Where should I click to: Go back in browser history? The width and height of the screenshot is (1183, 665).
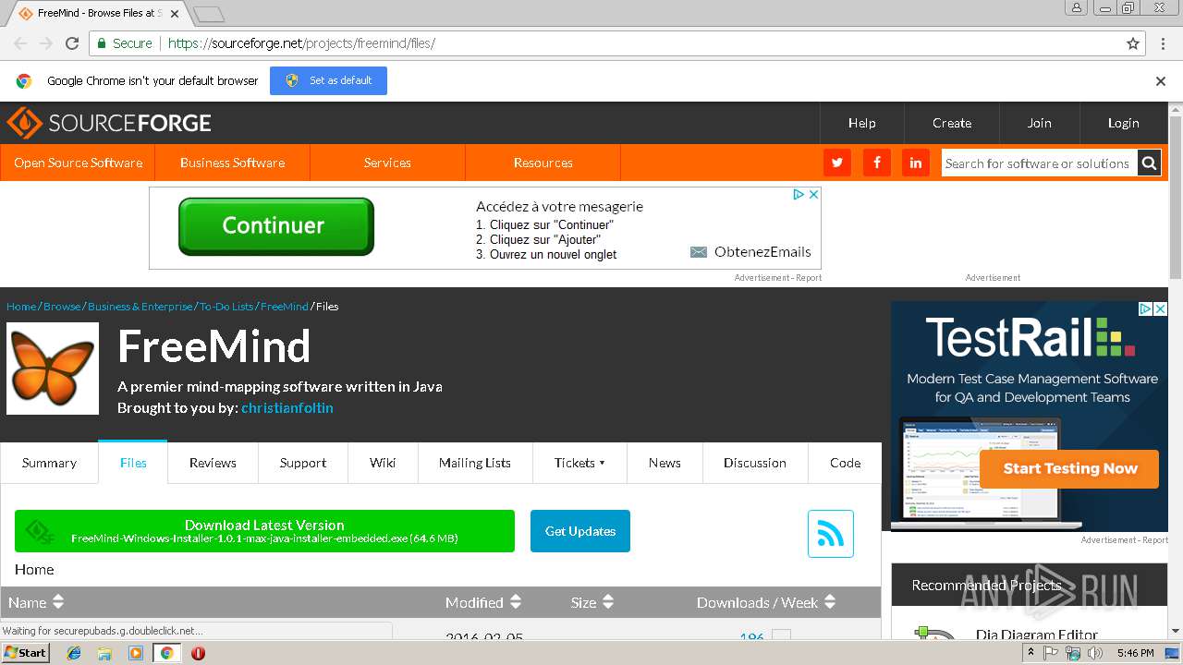click(x=20, y=43)
